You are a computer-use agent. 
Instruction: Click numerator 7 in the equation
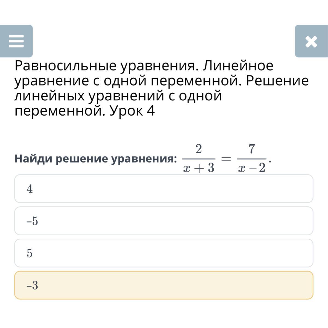click(x=252, y=149)
